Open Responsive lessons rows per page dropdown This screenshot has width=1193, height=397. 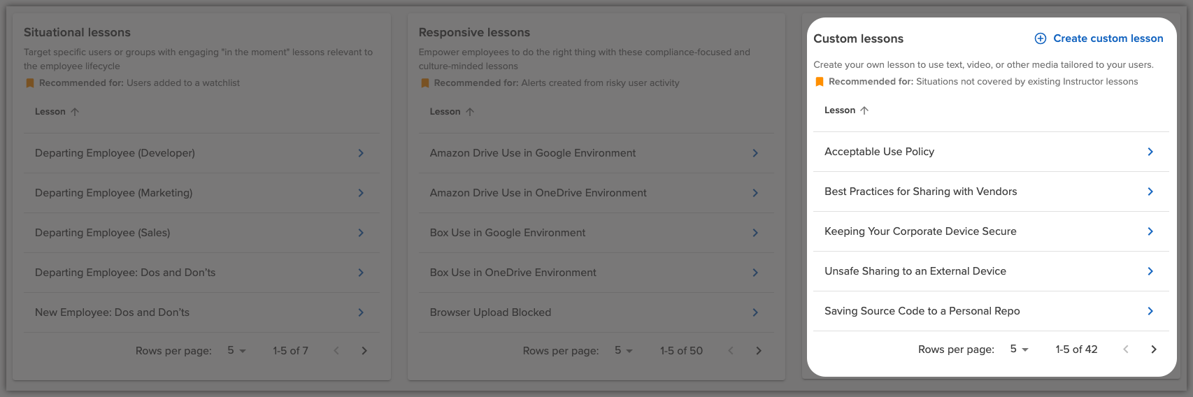(x=623, y=351)
